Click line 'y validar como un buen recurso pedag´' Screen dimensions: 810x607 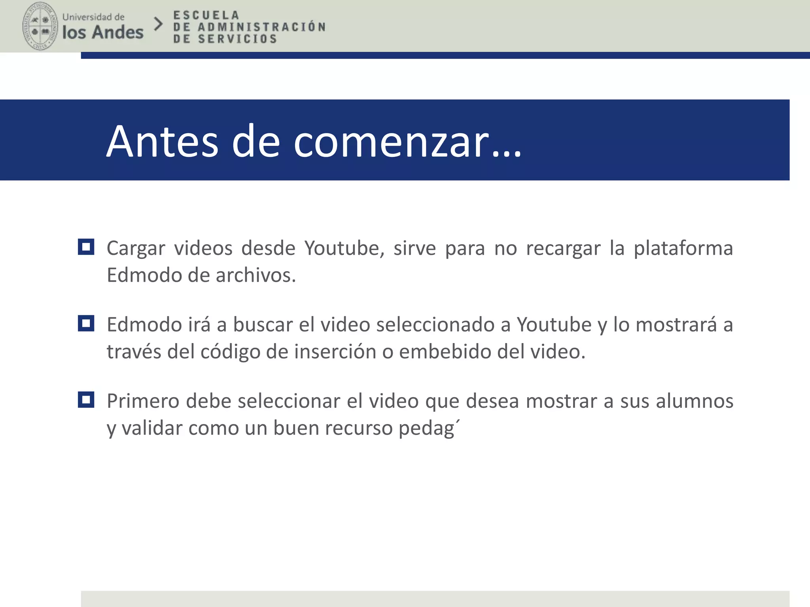(x=283, y=428)
